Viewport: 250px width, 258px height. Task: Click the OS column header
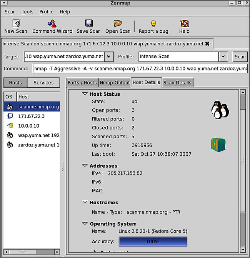click(10, 97)
